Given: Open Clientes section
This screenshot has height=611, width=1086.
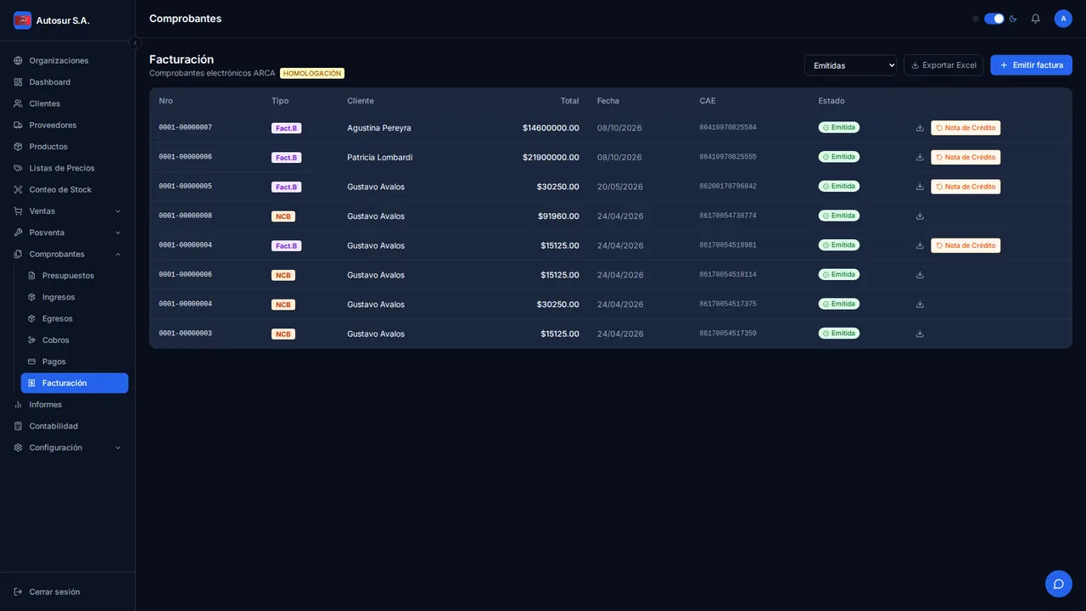Looking at the screenshot, I should coord(67,104).
